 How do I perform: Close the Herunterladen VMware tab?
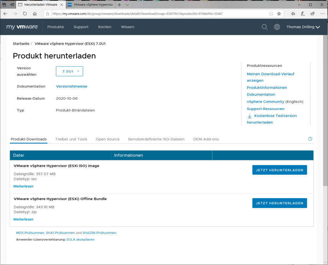(61, 4)
